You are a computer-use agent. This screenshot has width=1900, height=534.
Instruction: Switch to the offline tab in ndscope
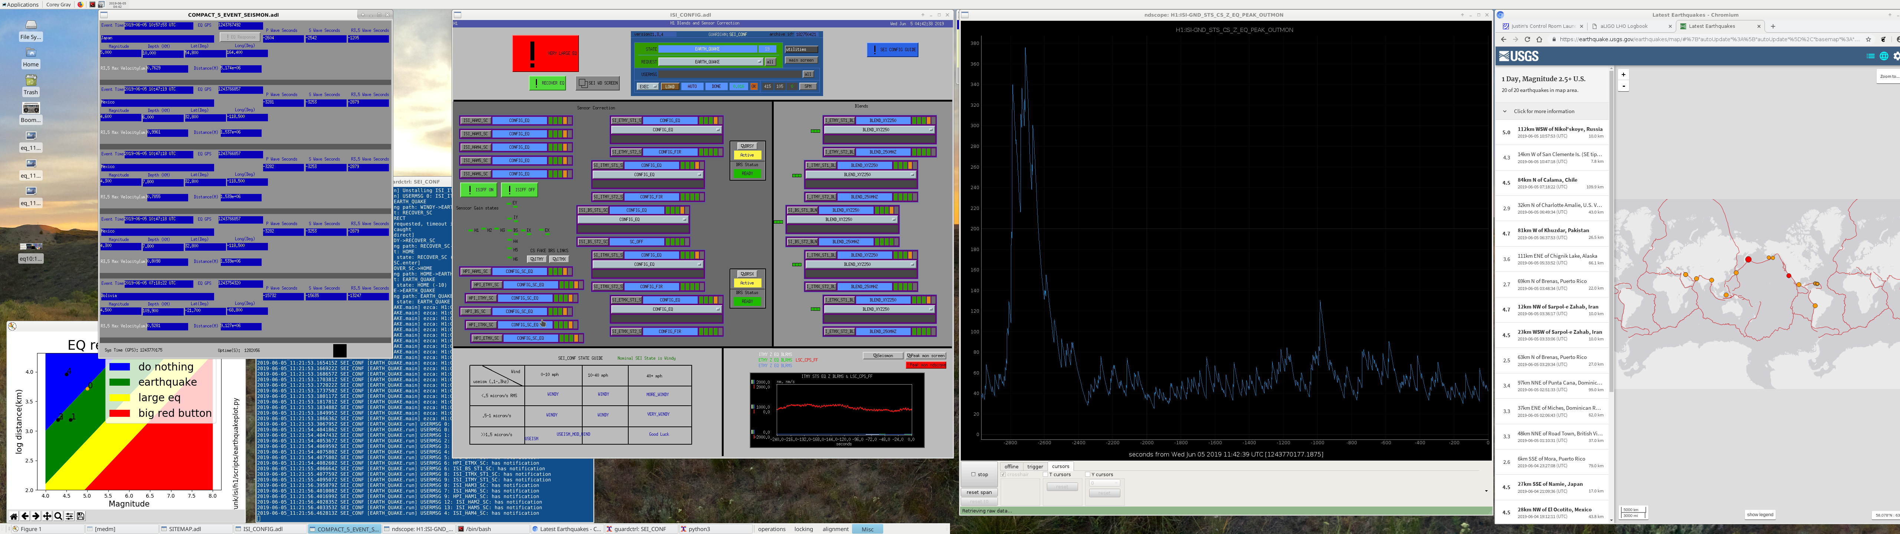(x=1011, y=466)
